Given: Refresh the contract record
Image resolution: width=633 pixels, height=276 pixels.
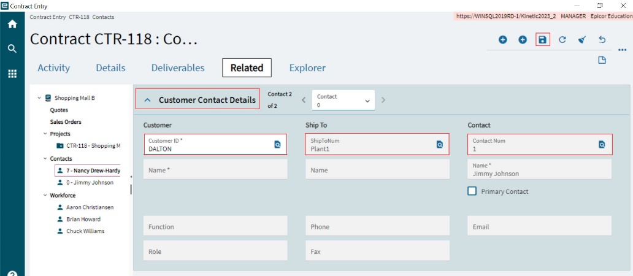Looking at the screenshot, I should pyautogui.click(x=562, y=39).
